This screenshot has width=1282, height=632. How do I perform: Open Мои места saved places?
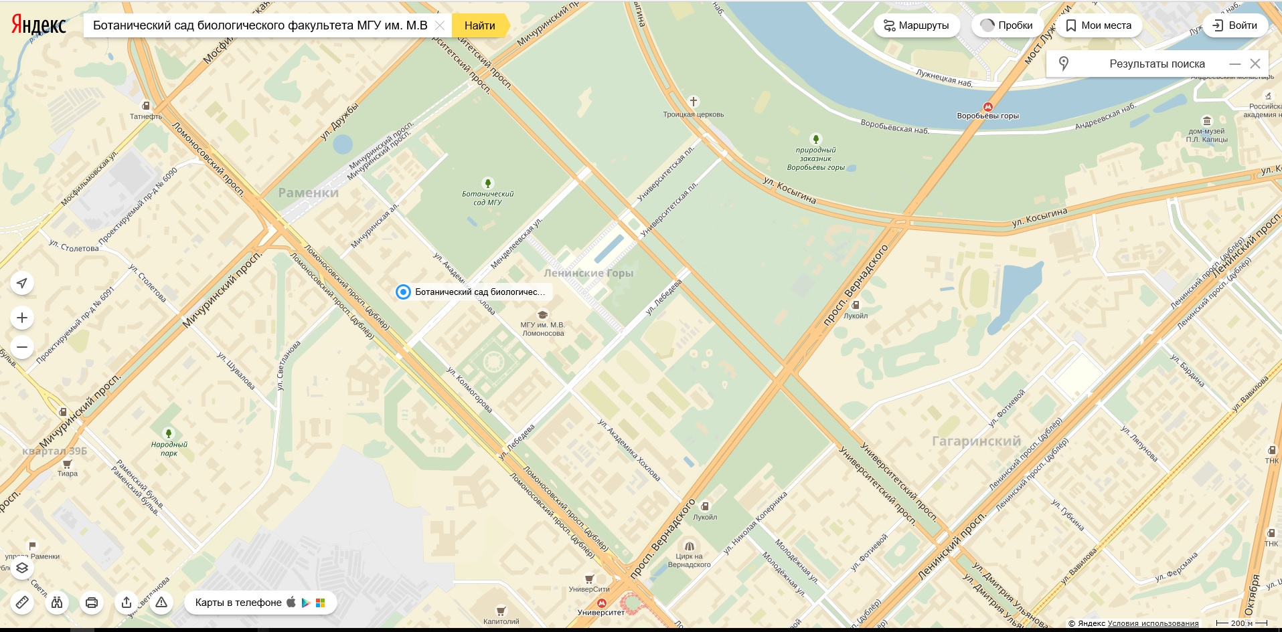[x=1099, y=25]
